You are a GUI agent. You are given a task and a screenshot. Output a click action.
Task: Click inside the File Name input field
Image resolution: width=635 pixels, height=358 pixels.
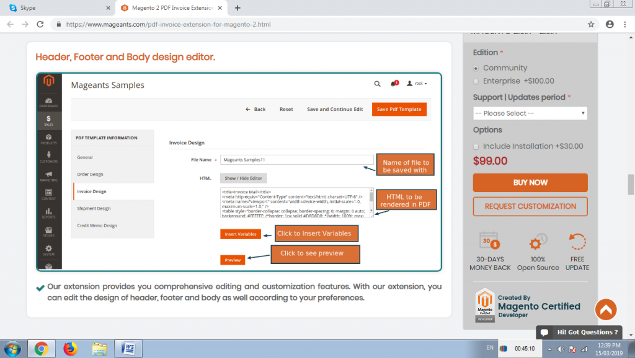click(x=296, y=160)
